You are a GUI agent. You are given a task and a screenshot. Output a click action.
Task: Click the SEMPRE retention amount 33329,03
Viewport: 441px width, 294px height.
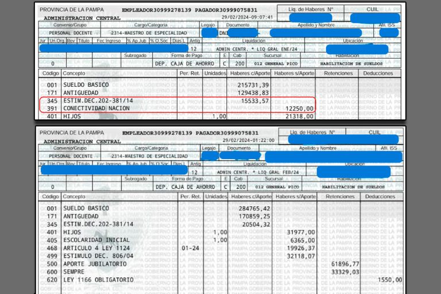pyautogui.click(x=345, y=272)
